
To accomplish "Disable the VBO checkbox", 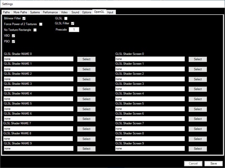I will pyautogui.click(x=13, y=36).
